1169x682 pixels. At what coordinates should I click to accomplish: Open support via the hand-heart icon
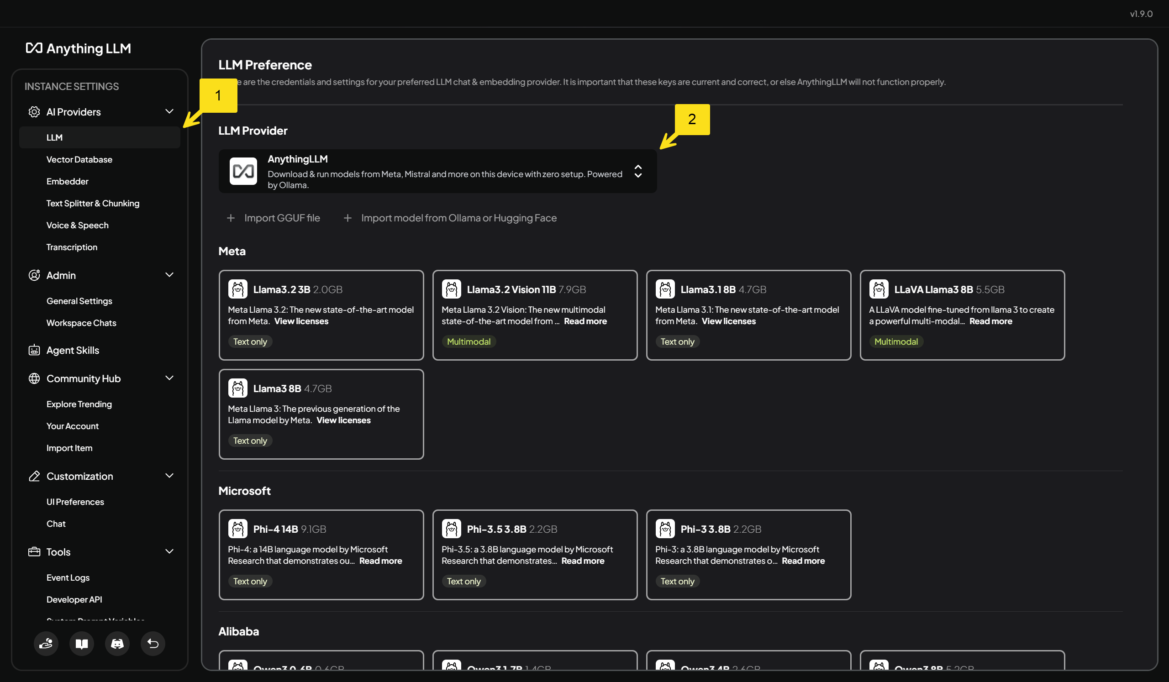tap(46, 644)
